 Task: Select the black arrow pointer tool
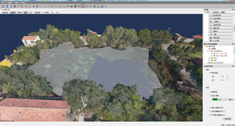(34, 6)
